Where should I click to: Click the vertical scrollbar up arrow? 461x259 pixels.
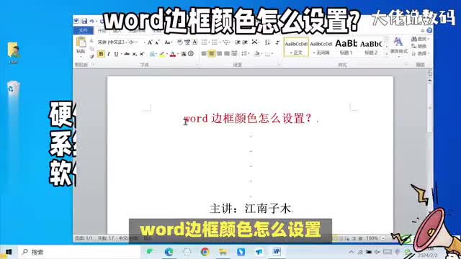point(429,80)
